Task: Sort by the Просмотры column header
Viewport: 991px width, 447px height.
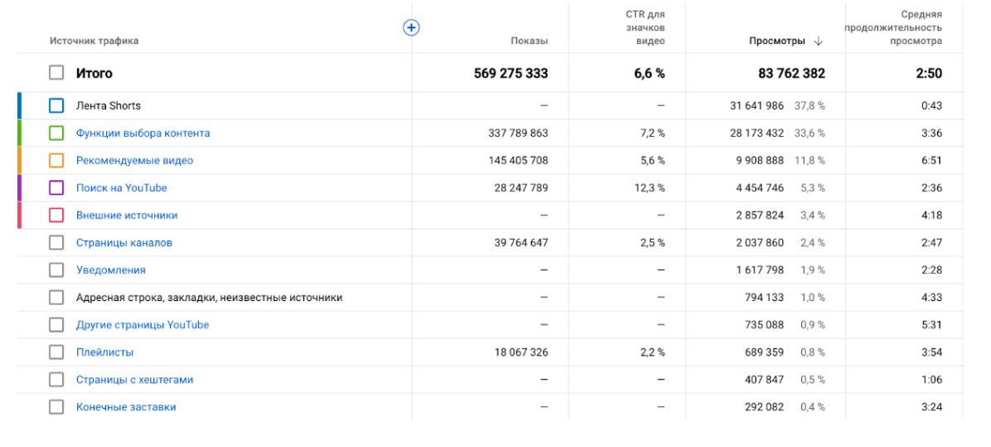Action: pos(777,41)
